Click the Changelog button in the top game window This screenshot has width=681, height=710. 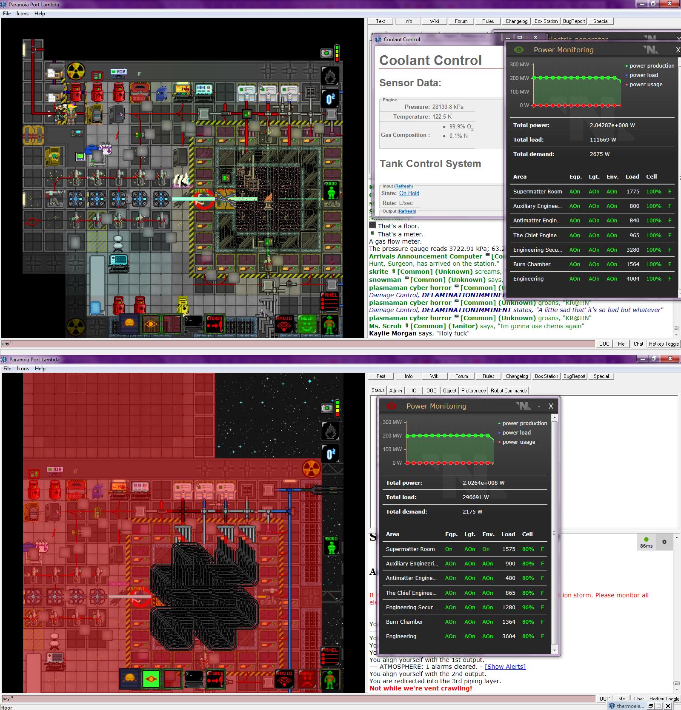click(516, 21)
